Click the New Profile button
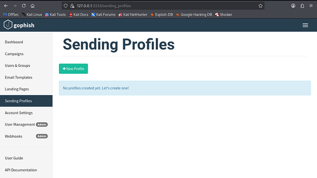Viewport: 317px width, 178px height. [x=73, y=69]
